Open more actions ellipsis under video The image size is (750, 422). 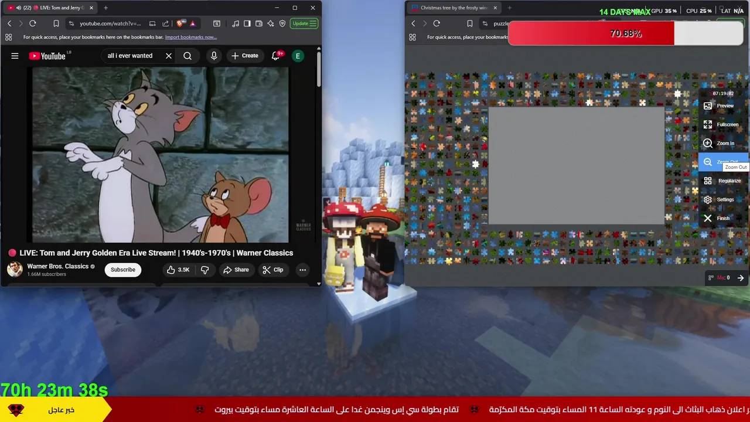tap(302, 270)
